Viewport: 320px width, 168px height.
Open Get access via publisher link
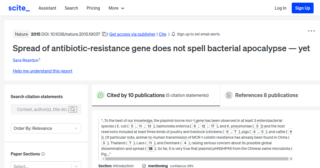[x=132, y=34]
